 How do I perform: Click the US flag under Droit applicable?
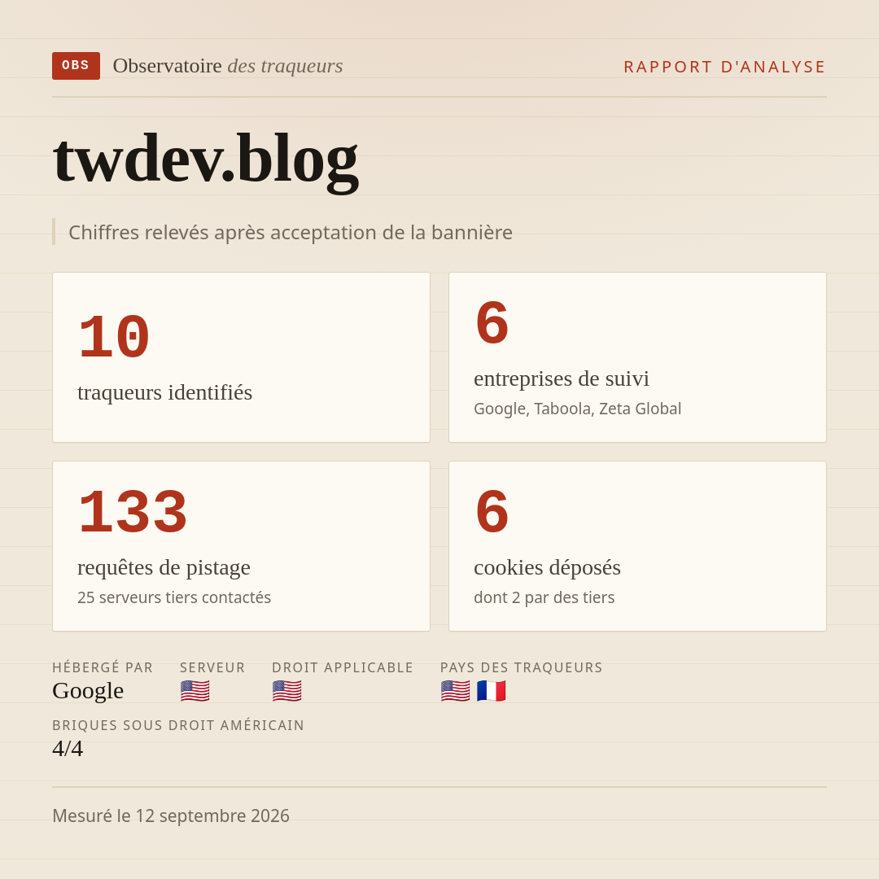[x=287, y=691]
